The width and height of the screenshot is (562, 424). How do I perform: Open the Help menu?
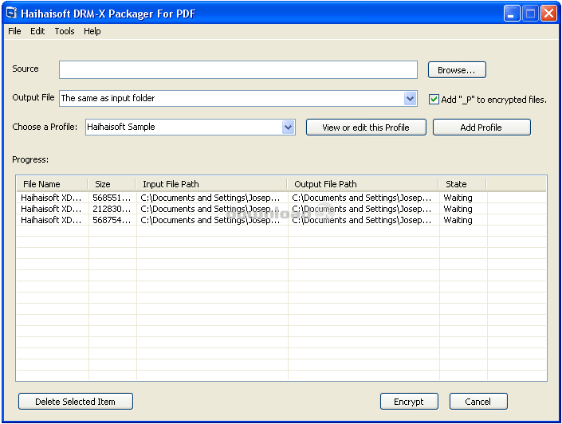pyautogui.click(x=92, y=31)
